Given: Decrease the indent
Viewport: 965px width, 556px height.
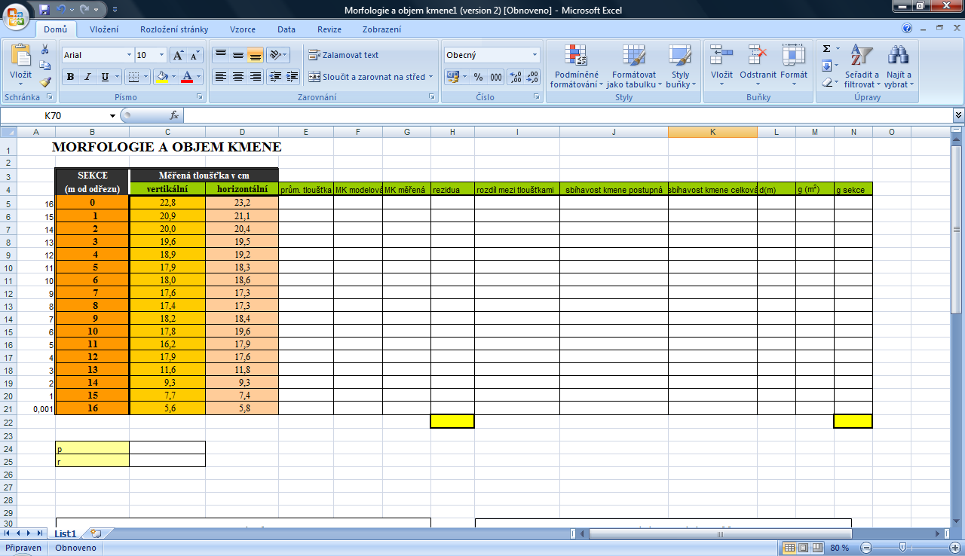Looking at the screenshot, I should [x=275, y=77].
